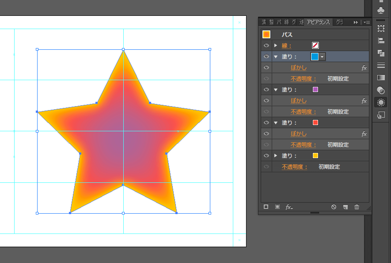Hide the red 塗り fill's ぼかし effect
Viewport: 391px width, 263px height.
pos(266,133)
